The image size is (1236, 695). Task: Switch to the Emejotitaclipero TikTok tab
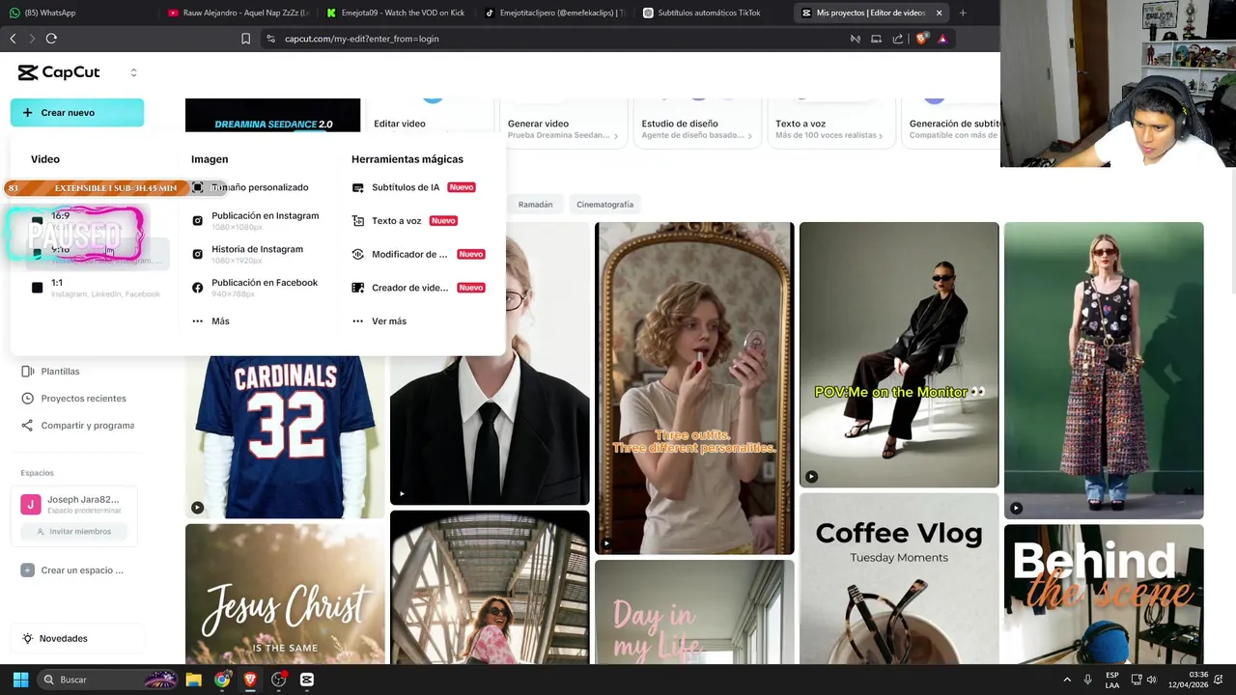point(554,13)
